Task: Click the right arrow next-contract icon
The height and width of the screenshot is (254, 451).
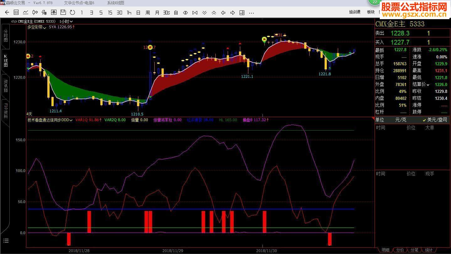Action: (x=233, y=13)
